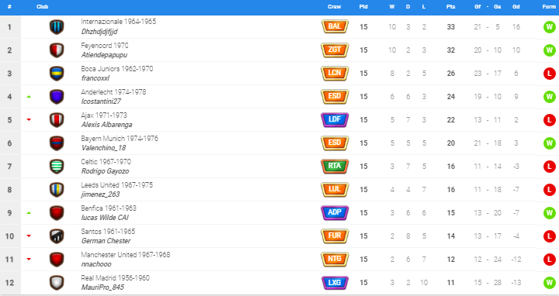Click Real Madrid 1956-1960 team name

[x=115, y=278]
